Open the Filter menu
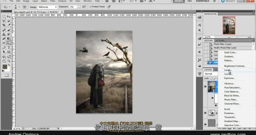 pyautogui.click(x=53, y=1)
